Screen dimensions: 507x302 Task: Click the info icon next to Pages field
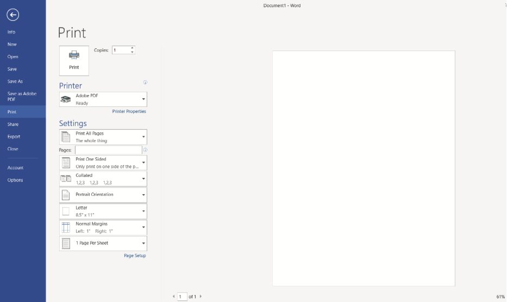coord(145,150)
